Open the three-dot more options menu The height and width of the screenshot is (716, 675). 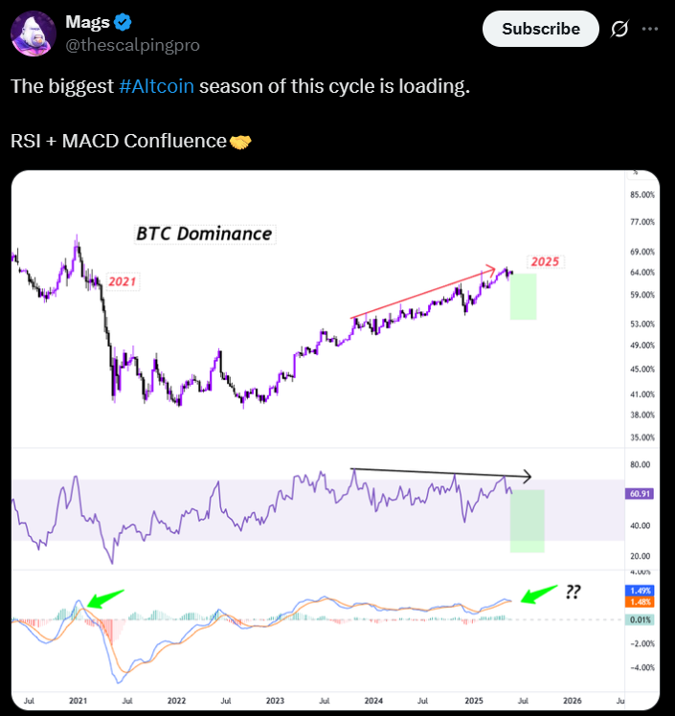[x=650, y=29]
